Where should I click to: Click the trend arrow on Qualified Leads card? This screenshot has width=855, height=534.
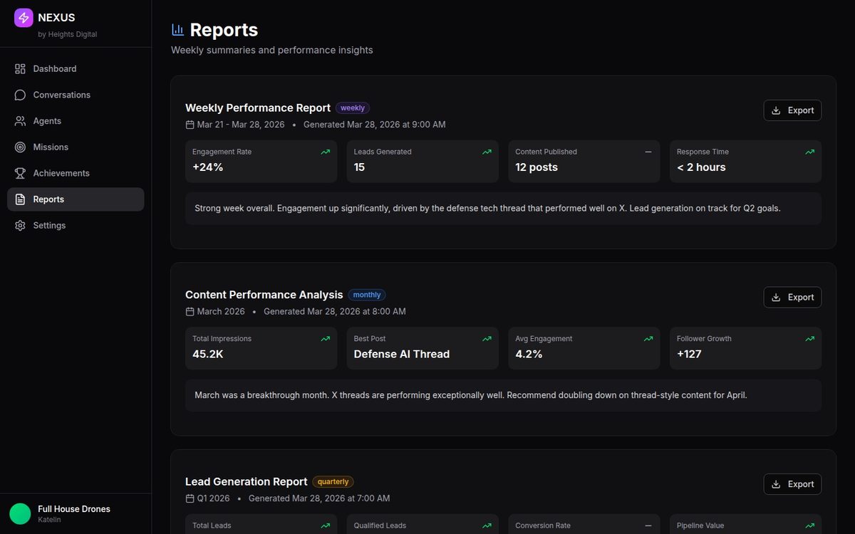tap(487, 525)
